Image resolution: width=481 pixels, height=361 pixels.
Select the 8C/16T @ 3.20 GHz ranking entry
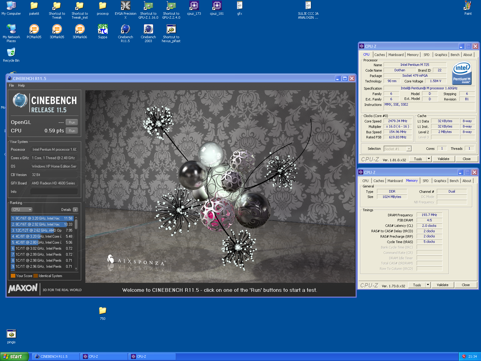(x=42, y=218)
